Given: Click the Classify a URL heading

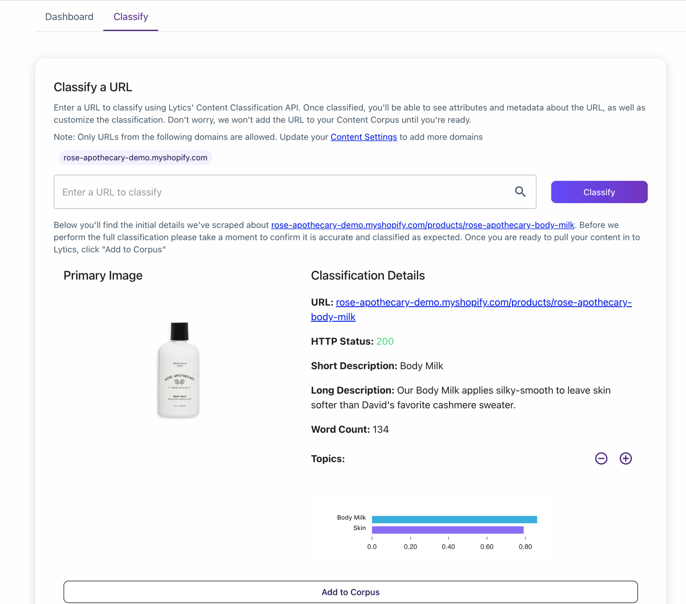Looking at the screenshot, I should [x=93, y=87].
